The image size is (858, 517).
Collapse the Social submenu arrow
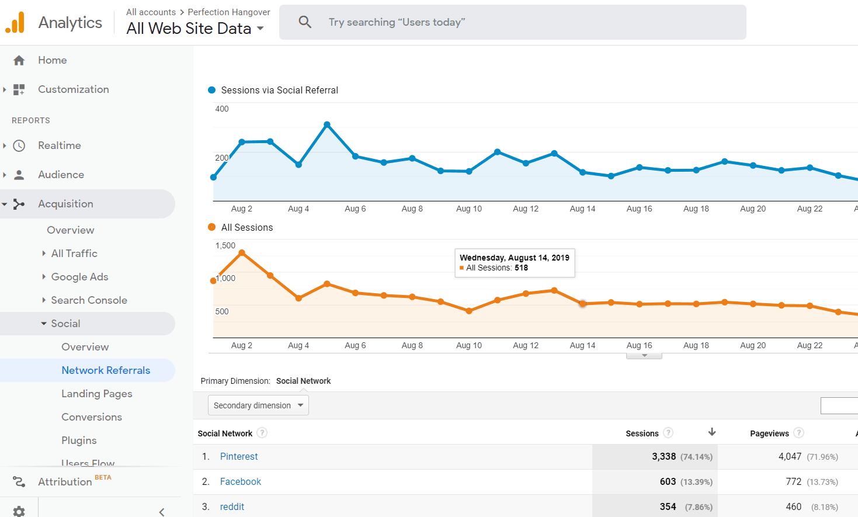[x=44, y=324]
